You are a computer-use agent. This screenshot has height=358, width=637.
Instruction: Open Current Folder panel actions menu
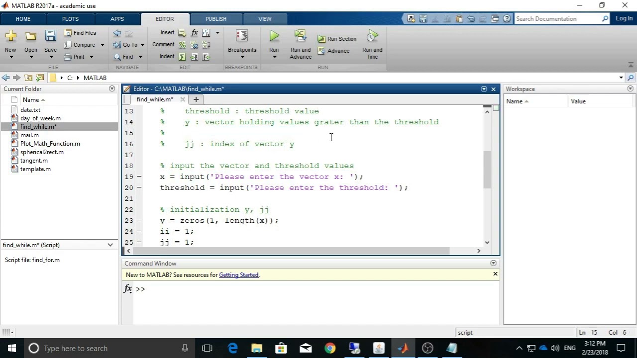112,89
